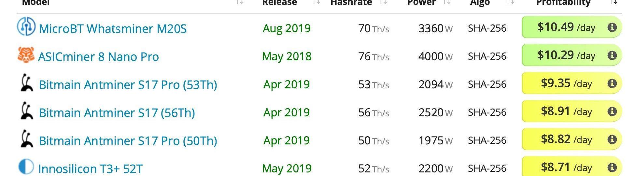Sort table by Model column arrows
The width and height of the screenshot is (635, 176).
click(240, 2)
